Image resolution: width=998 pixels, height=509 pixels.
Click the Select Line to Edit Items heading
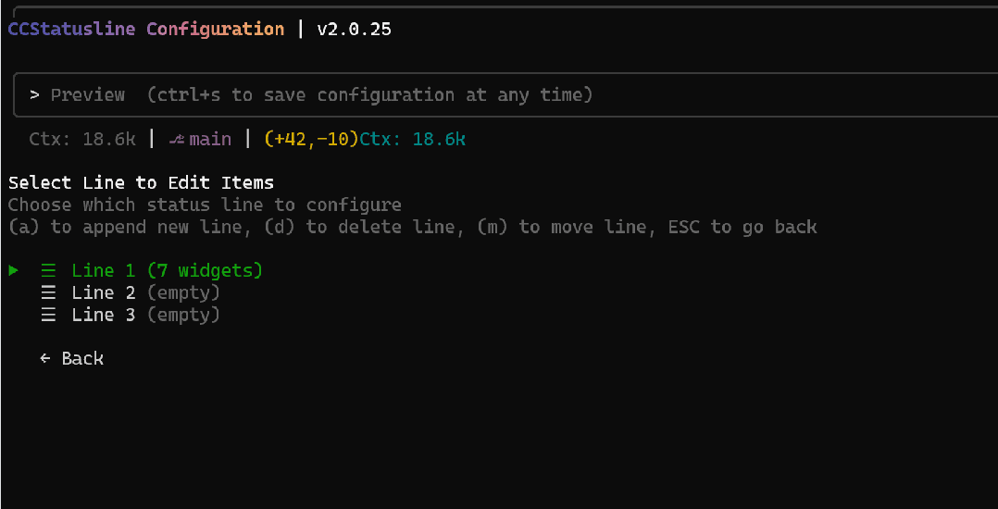pos(141,182)
